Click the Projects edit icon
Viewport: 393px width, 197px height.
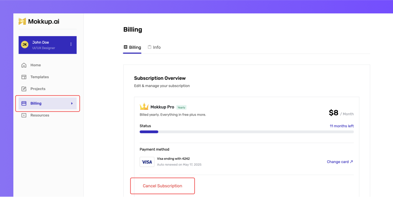point(24,89)
